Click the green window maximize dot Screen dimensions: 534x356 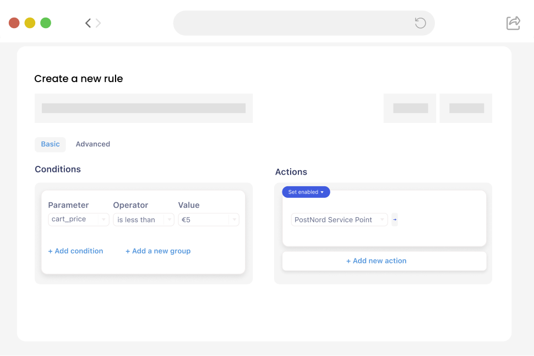pyautogui.click(x=46, y=23)
